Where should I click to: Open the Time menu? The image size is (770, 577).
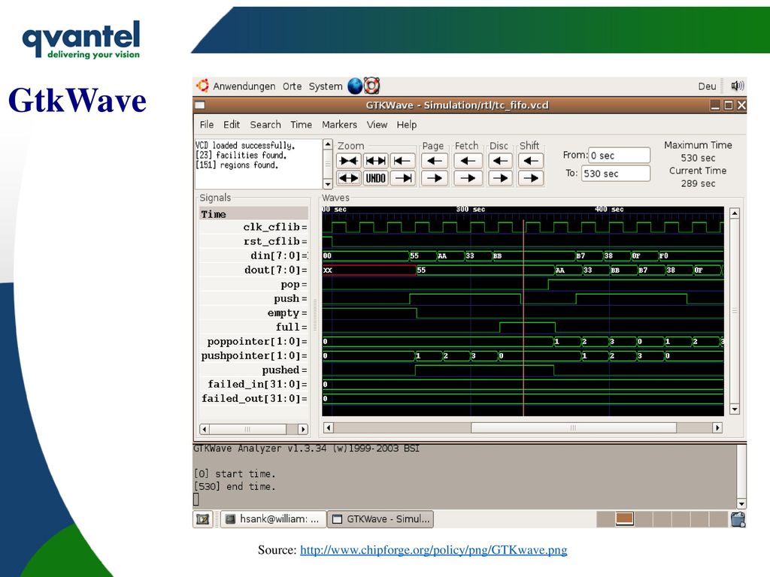tap(301, 125)
